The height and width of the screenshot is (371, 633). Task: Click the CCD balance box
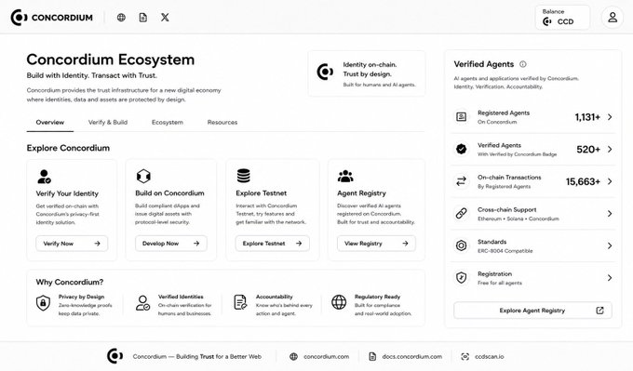563,18
